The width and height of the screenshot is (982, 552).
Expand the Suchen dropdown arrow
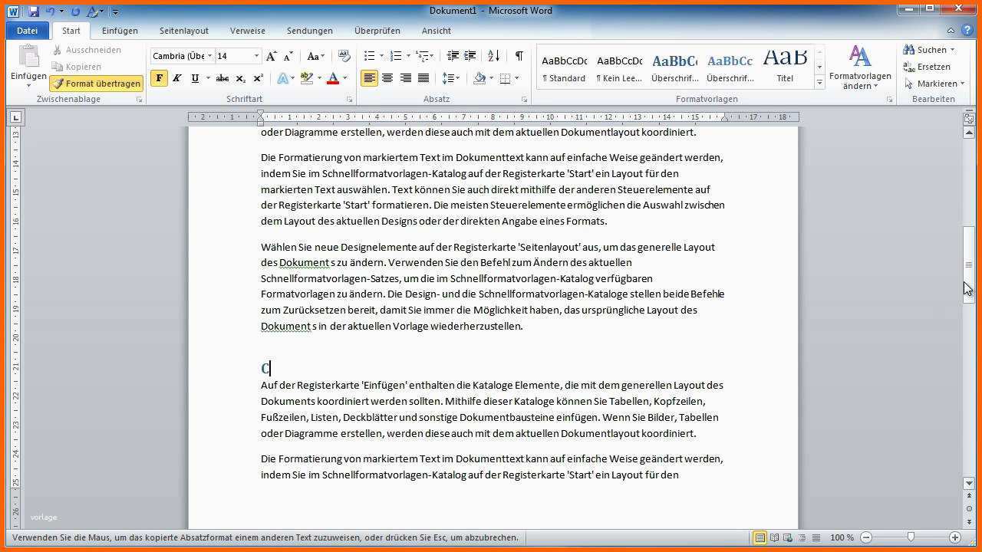[953, 50]
